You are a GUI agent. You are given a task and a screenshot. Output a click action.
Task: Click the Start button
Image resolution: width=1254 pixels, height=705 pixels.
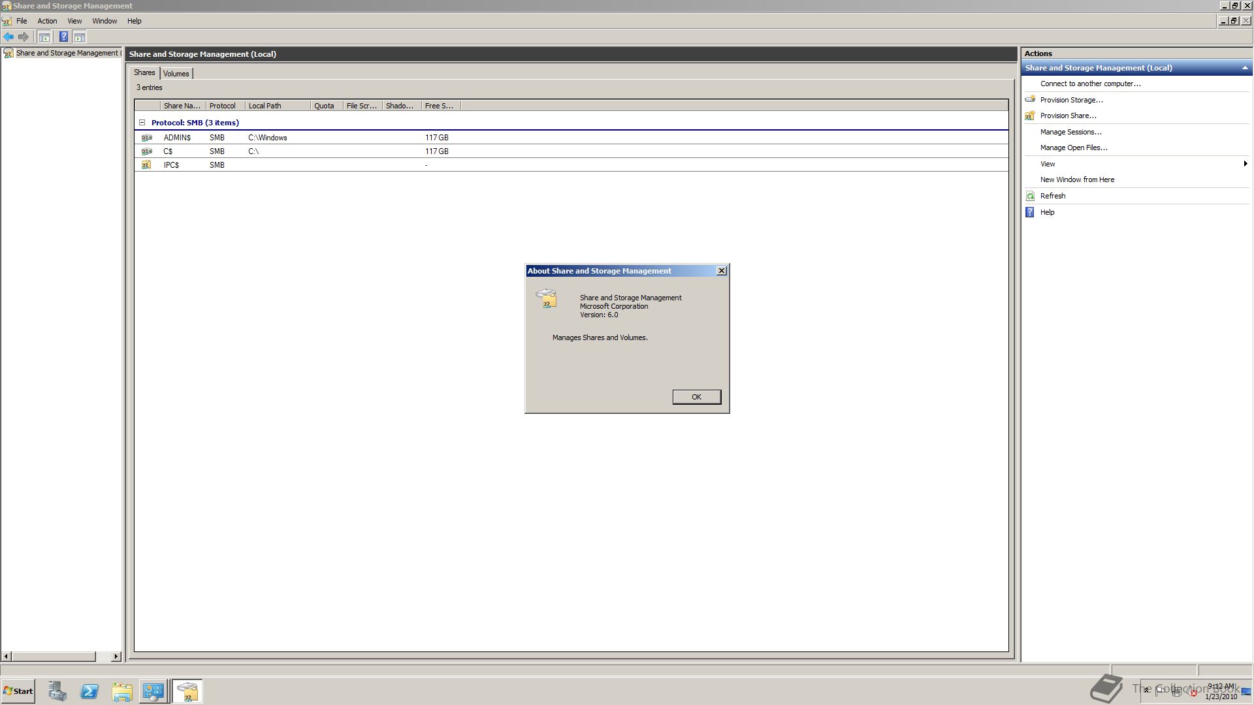[x=18, y=691]
